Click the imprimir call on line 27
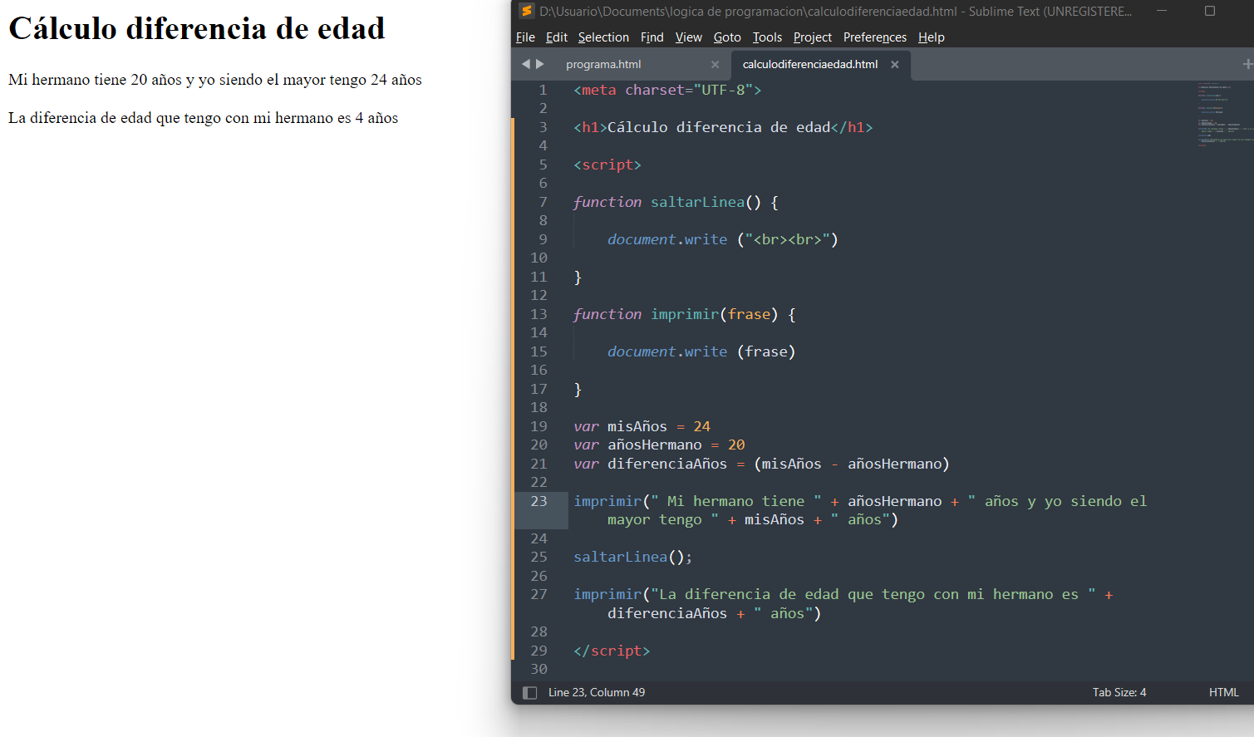The width and height of the screenshot is (1254, 737). pos(843,603)
